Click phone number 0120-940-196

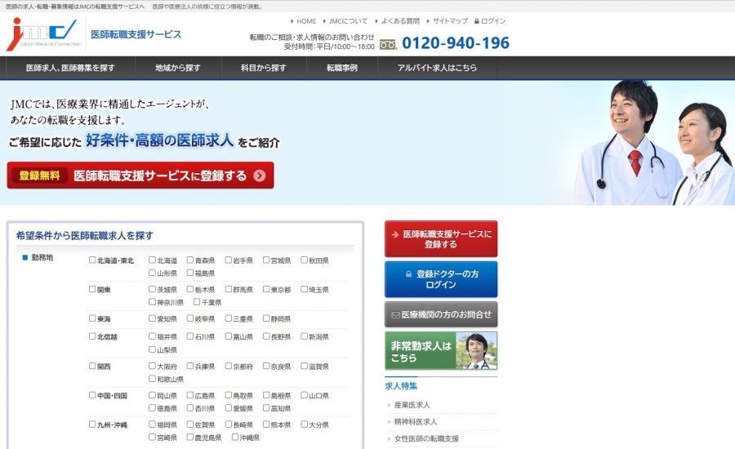[x=456, y=43]
